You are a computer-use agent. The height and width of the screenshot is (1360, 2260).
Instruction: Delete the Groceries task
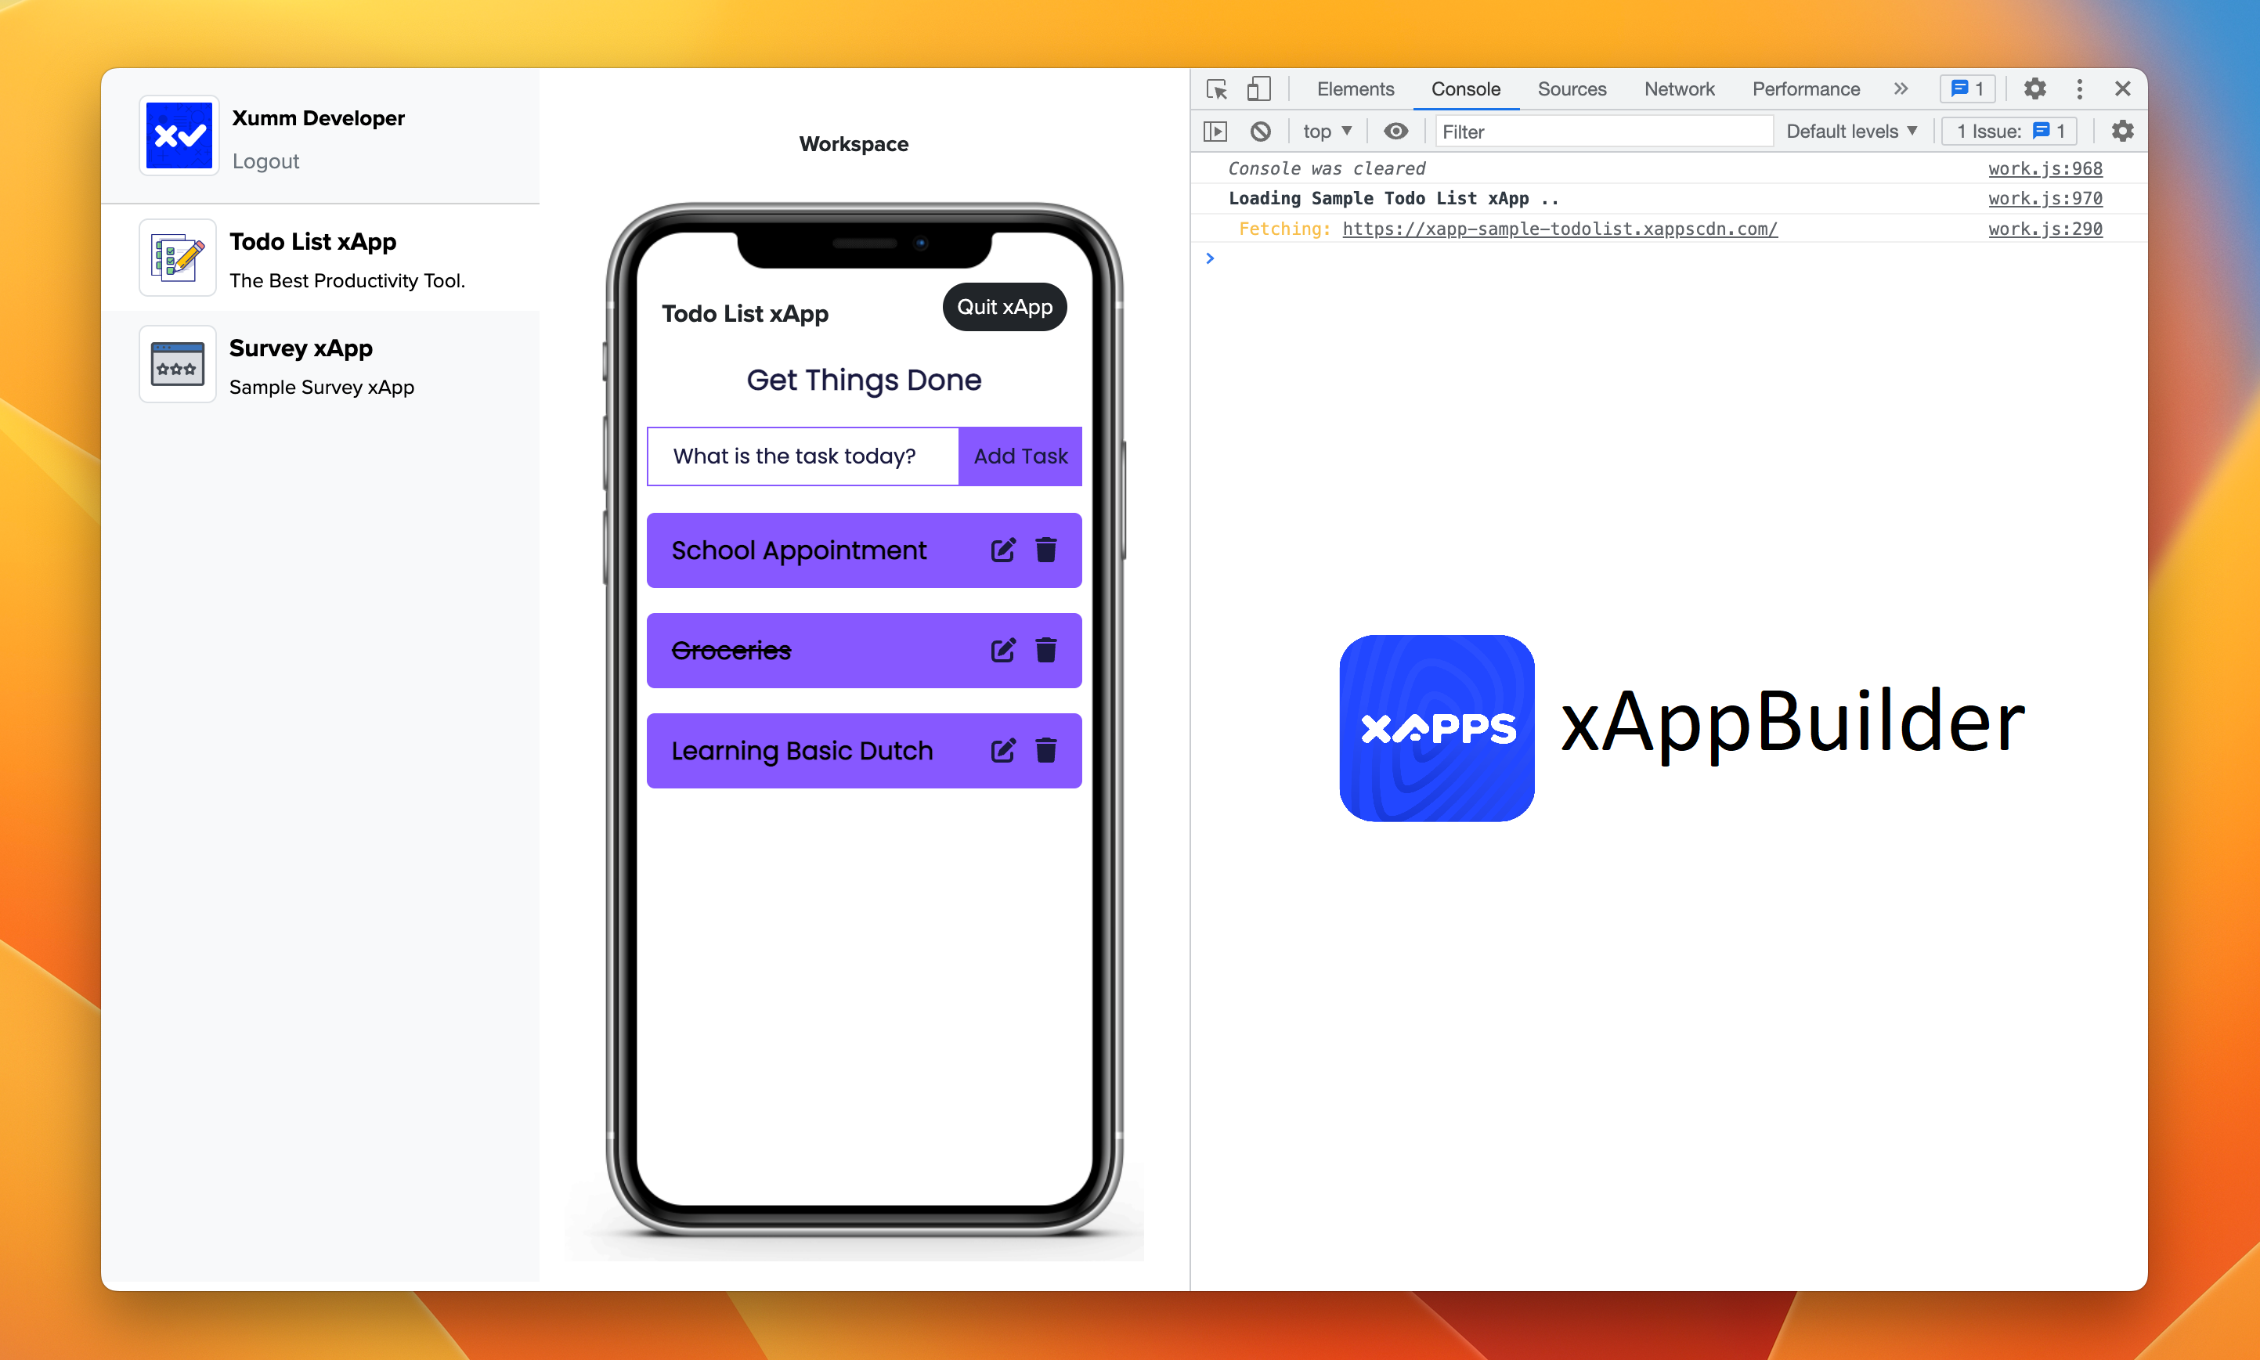[x=1045, y=650]
